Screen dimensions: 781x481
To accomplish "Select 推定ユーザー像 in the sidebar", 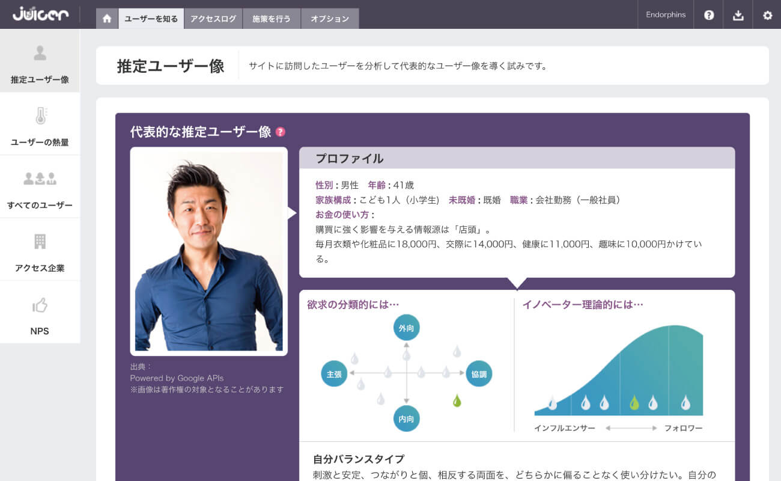I will point(40,61).
